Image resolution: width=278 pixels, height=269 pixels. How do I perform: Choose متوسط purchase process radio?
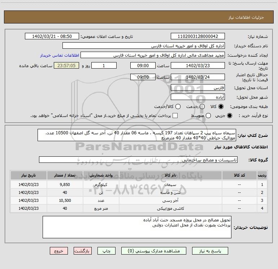click(208, 116)
